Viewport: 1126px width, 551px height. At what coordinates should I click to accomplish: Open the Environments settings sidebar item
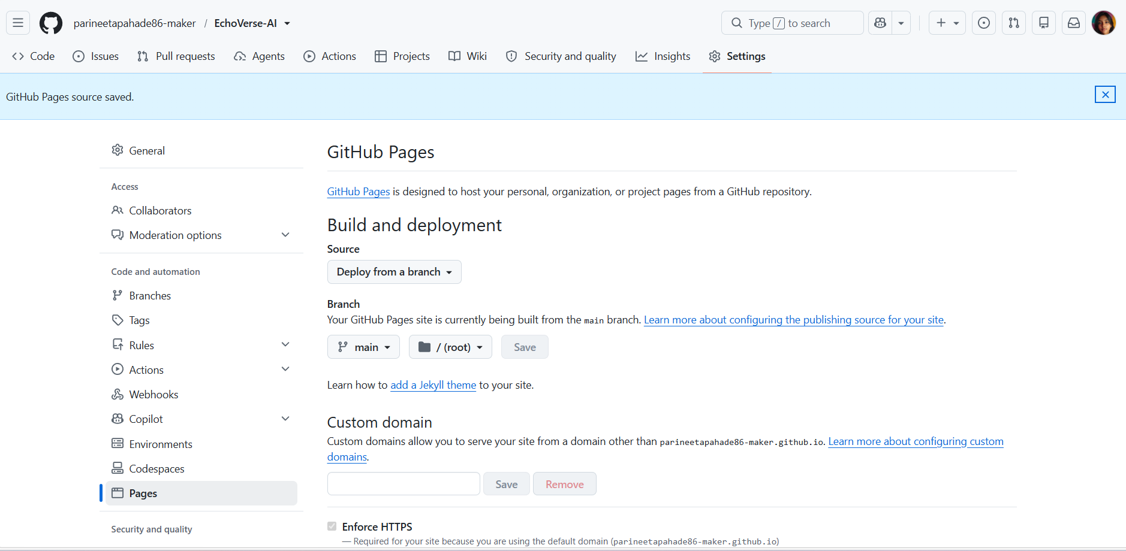pos(201,444)
